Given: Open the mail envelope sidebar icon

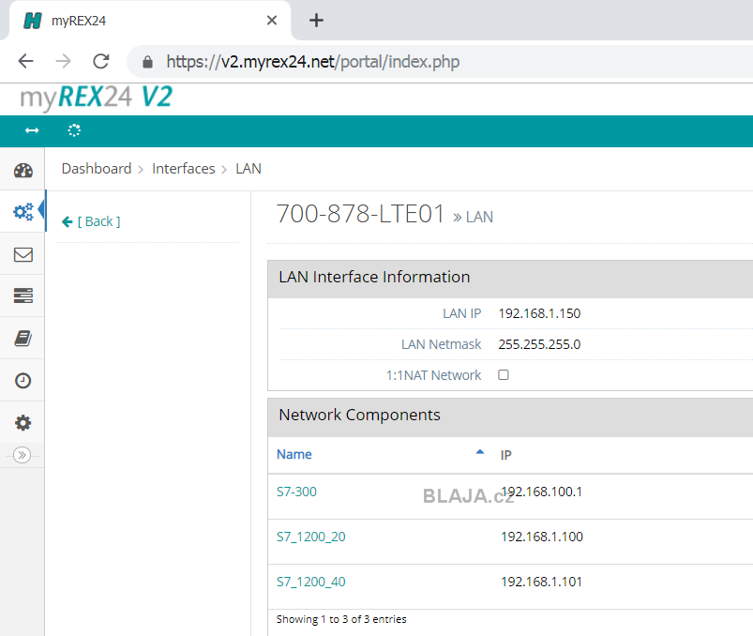Looking at the screenshot, I should (x=23, y=254).
